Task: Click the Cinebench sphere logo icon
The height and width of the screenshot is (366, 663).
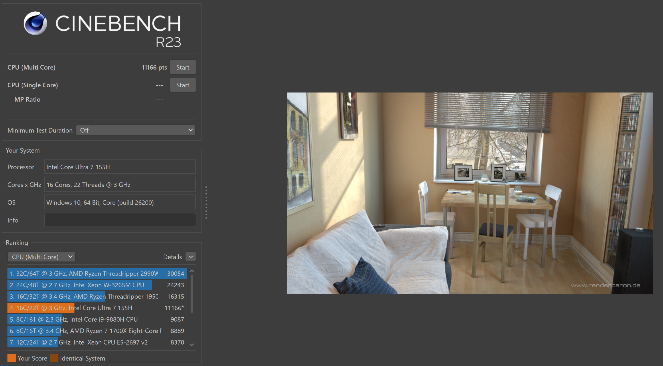Action: pyautogui.click(x=35, y=23)
